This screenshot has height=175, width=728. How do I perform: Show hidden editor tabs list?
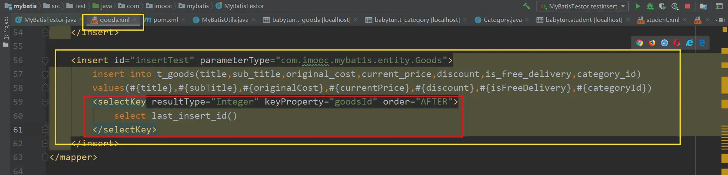pos(720,20)
